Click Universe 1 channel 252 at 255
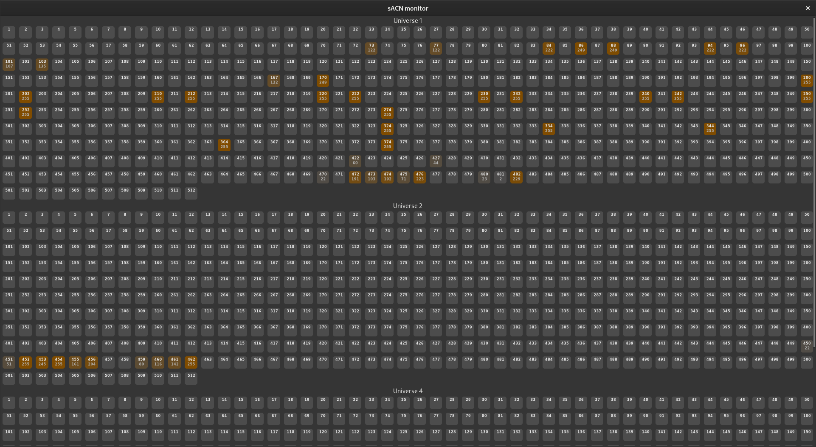Screen dimensions: 816x447 tap(25, 112)
